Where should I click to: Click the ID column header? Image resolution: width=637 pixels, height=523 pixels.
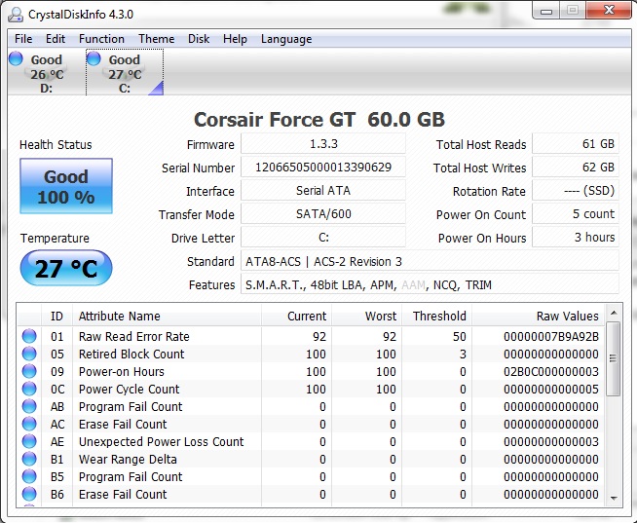(56, 316)
